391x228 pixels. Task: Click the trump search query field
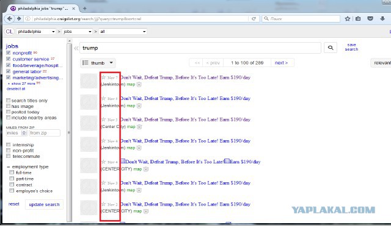[x=200, y=48]
